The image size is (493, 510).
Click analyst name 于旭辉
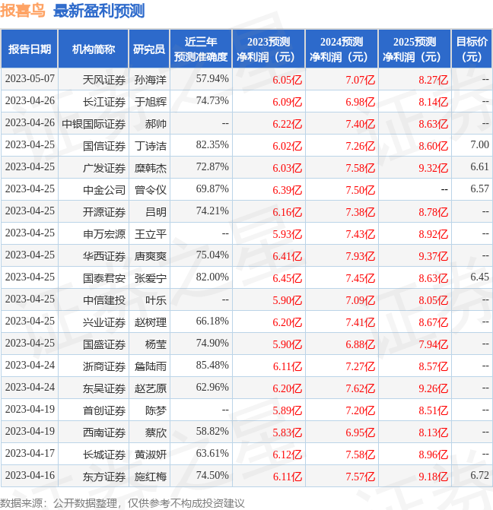(151, 102)
